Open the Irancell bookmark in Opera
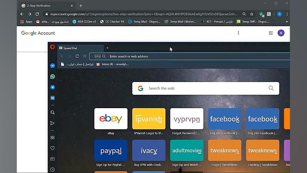Screen dimensions: 307x173 point(77,64)
